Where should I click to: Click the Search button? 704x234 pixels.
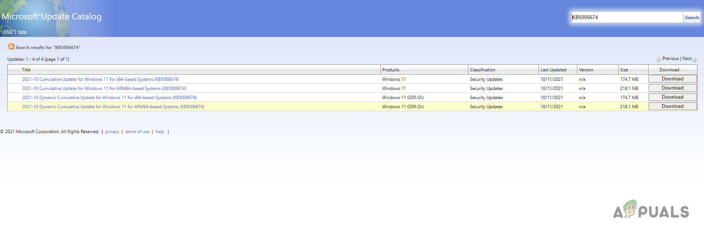click(x=692, y=17)
